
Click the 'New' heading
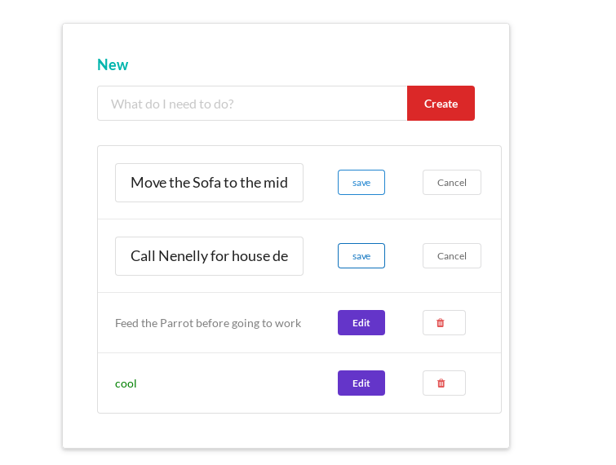click(x=113, y=65)
